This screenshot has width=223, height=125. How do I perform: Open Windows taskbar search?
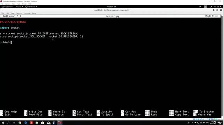point(8,123)
